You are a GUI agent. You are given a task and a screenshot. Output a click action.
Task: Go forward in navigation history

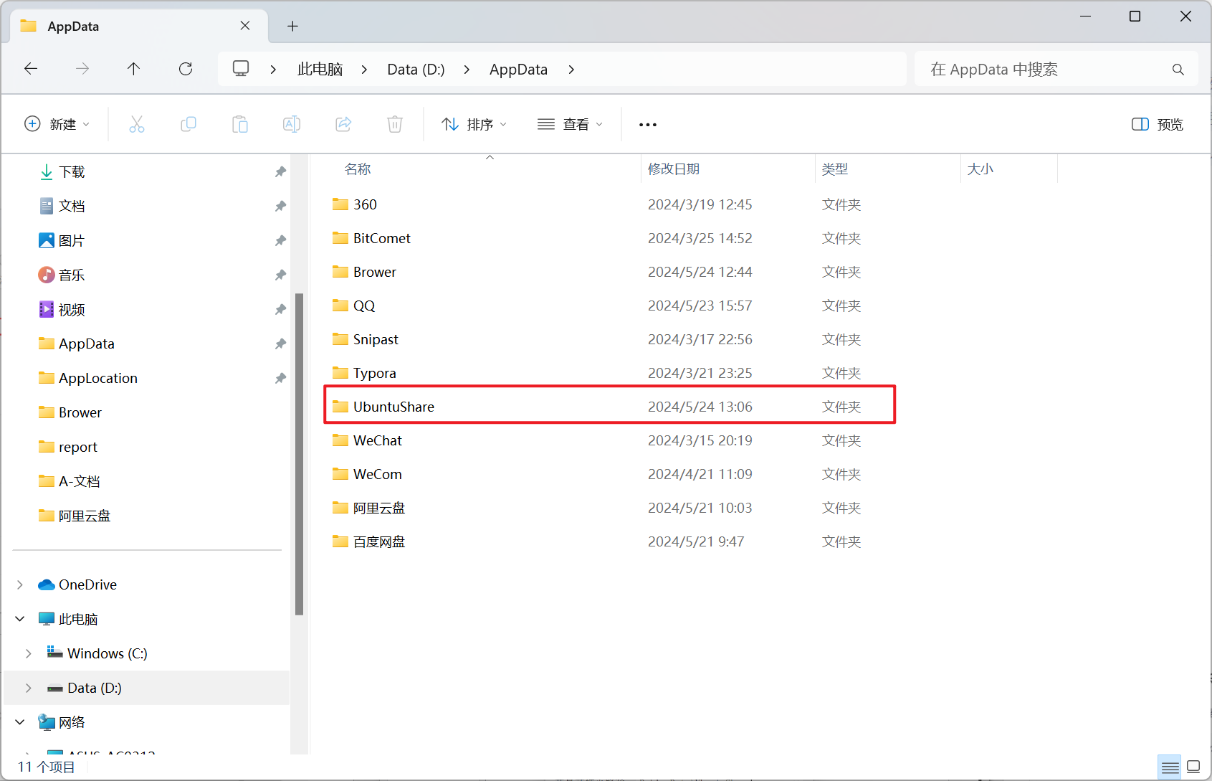(82, 69)
